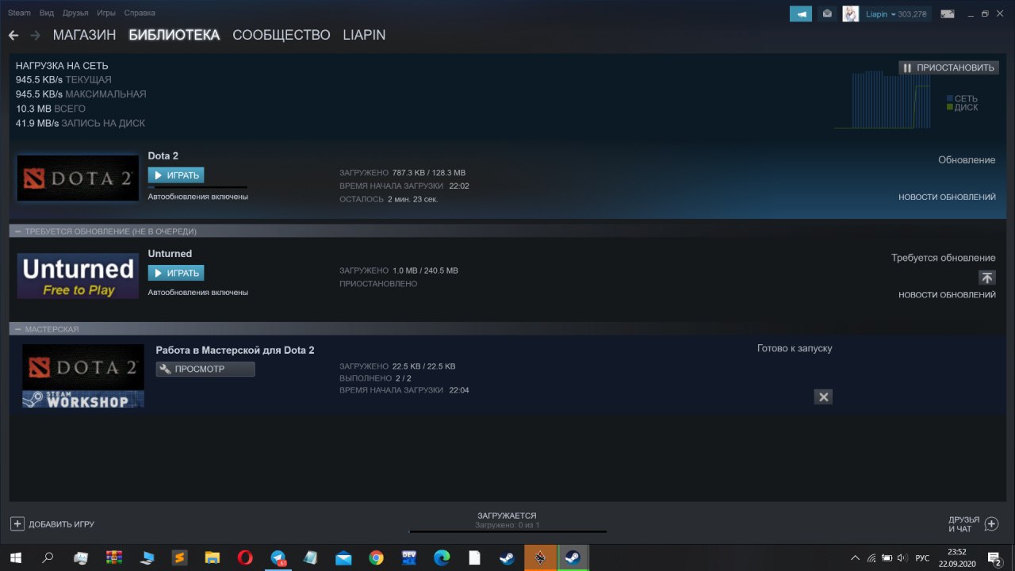Open the Игры menu
The height and width of the screenshot is (571, 1015).
pos(105,13)
